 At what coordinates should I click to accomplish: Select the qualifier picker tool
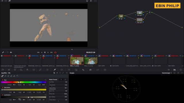point(2,76)
